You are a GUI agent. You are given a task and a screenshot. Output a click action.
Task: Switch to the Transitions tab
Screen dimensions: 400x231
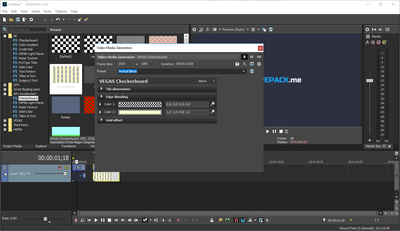68,146
